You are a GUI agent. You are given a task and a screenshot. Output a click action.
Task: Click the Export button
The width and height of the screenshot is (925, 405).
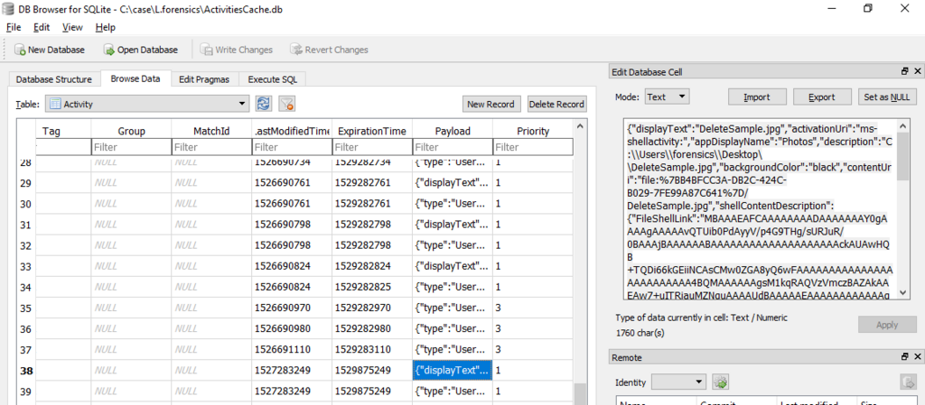822,97
